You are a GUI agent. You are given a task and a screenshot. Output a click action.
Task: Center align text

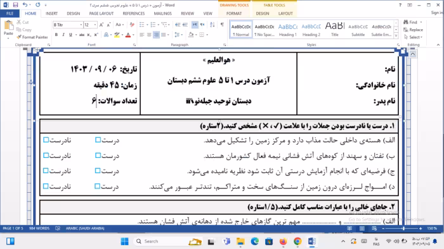pos(149,35)
